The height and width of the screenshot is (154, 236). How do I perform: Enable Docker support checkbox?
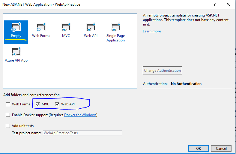(8, 115)
